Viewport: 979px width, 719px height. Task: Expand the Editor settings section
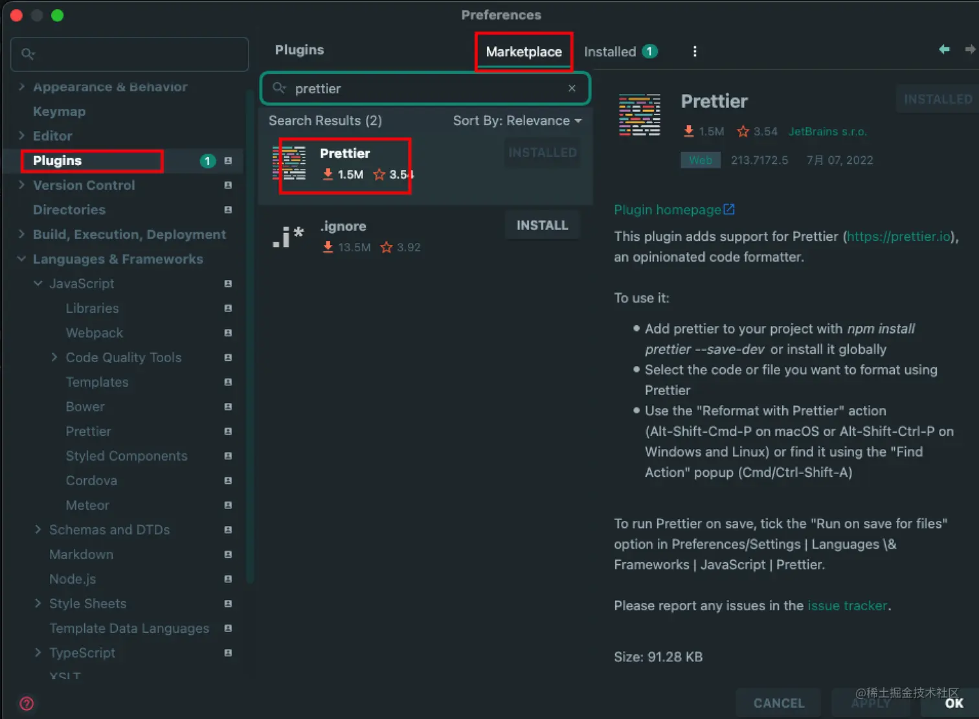click(21, 136)
